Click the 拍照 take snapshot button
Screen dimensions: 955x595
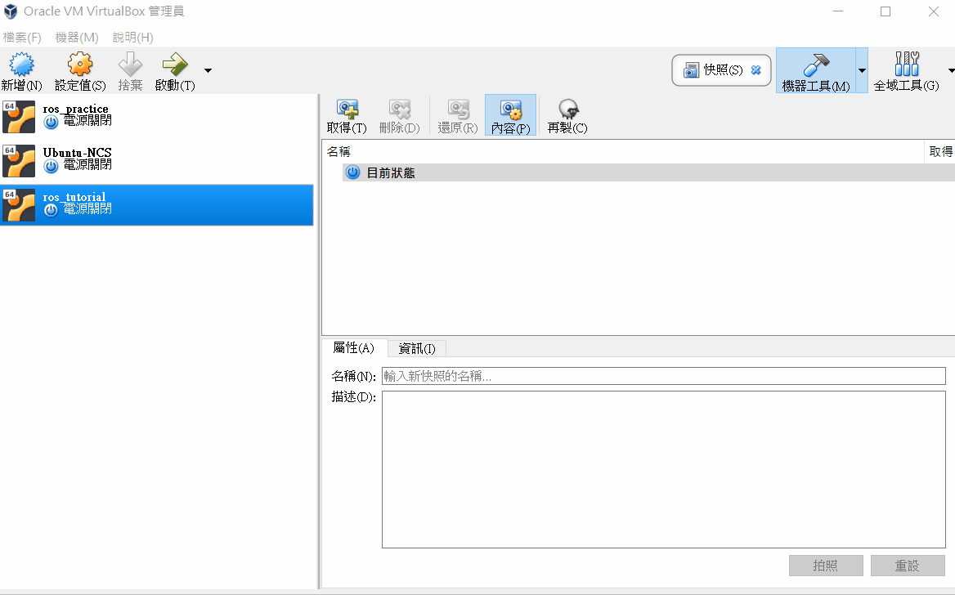click(x=826, y=565)
